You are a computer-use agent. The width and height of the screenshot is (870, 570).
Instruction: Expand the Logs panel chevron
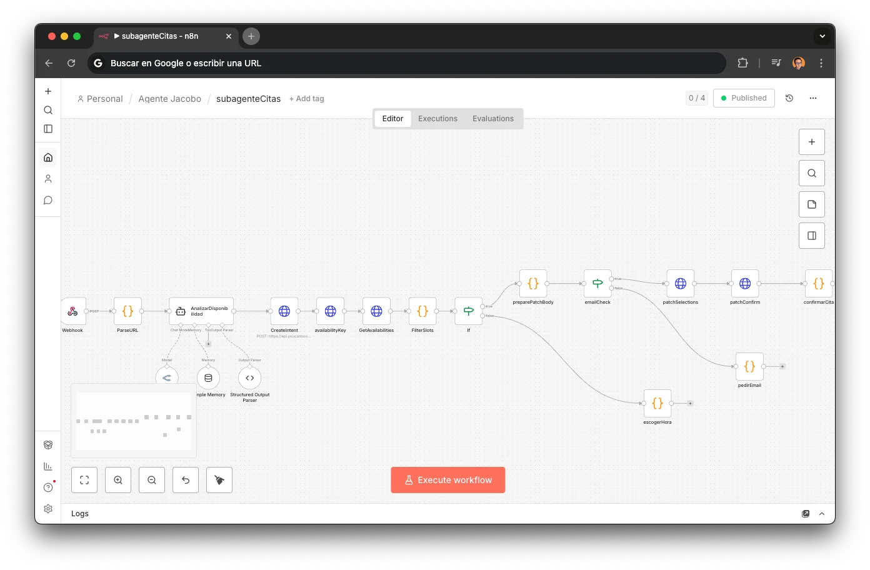click(x=821, y=513)
